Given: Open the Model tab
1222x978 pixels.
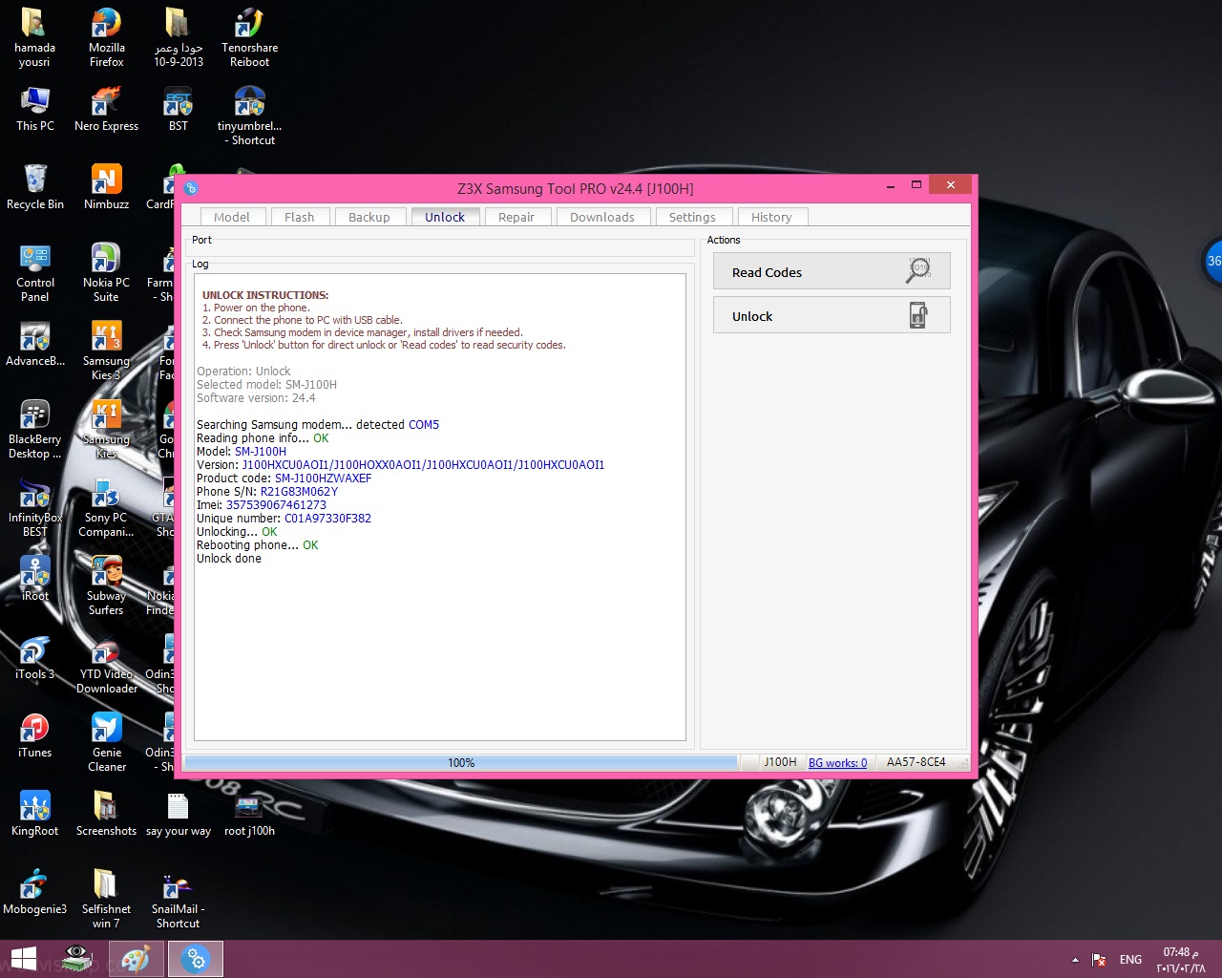Looking at the screenshot, I should 231,217.
